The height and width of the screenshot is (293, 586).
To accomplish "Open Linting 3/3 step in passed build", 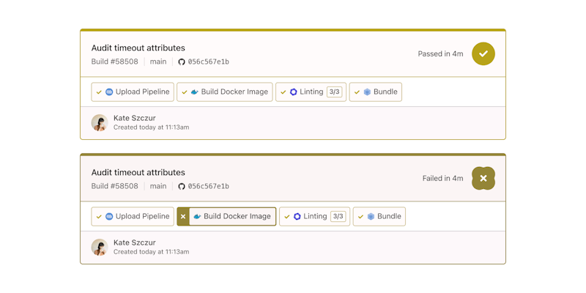I will (312, 92).
